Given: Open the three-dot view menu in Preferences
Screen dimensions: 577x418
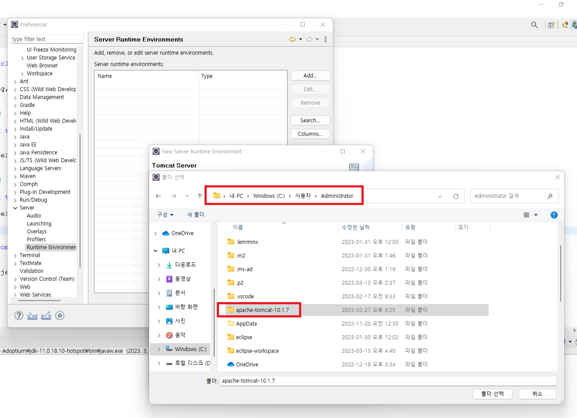Looking at the screenshot, I should click(325, 40).
